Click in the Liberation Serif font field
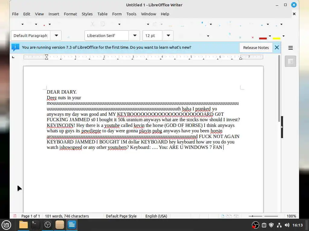 [x=107, y=35]
